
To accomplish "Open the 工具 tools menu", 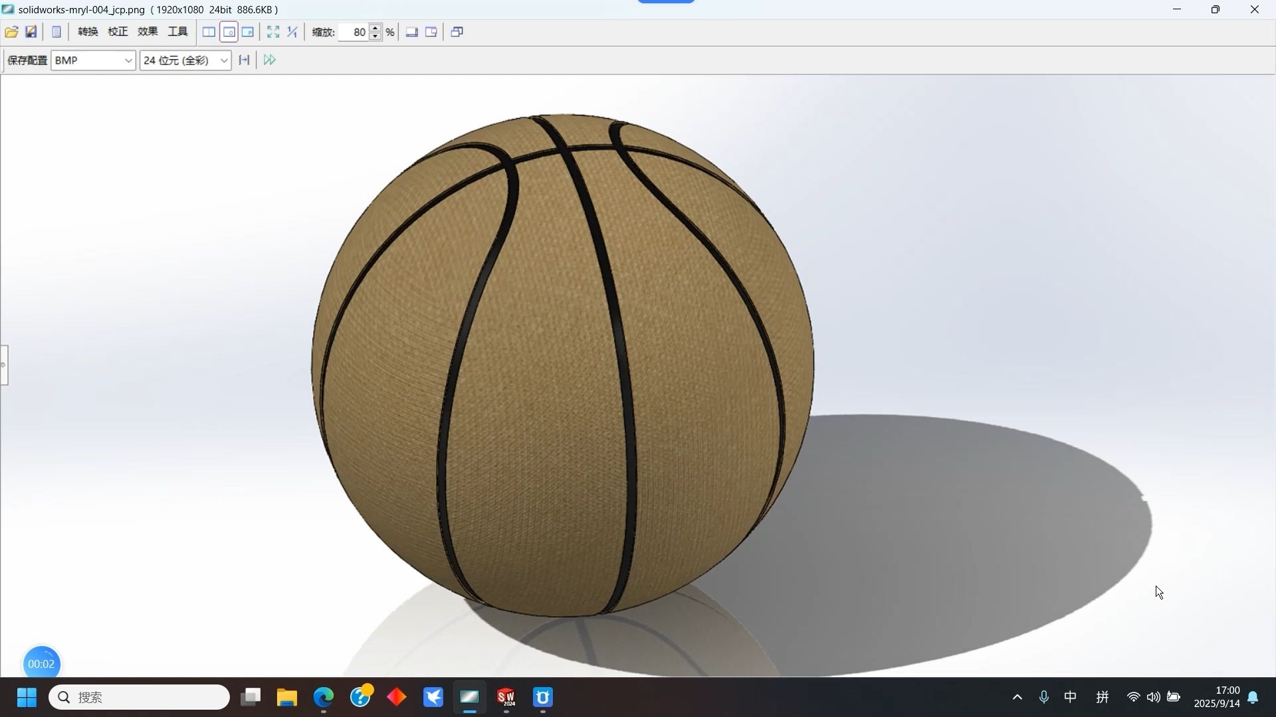I will pos(177,31).
